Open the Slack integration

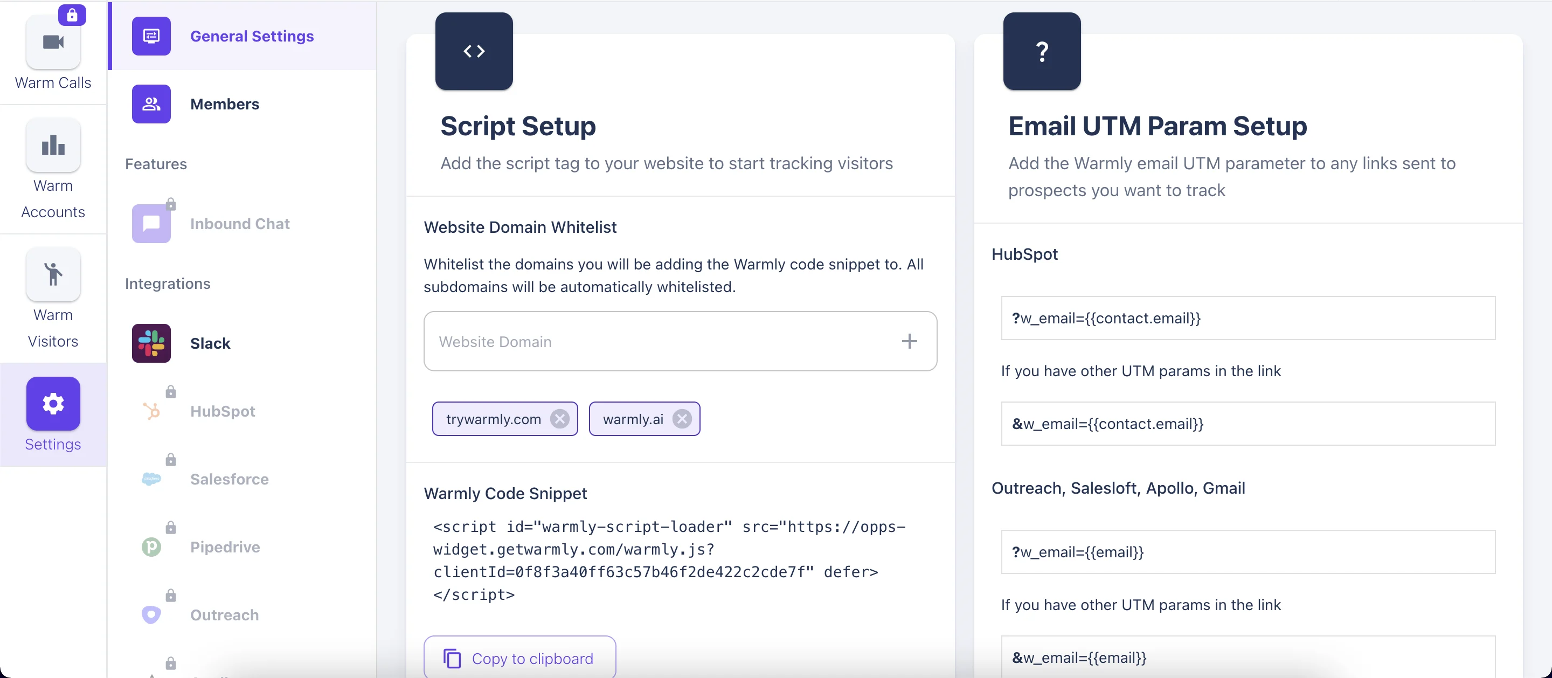click(242, 343)
